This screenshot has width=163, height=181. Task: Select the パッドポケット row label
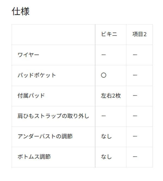[x=37, y=75]
